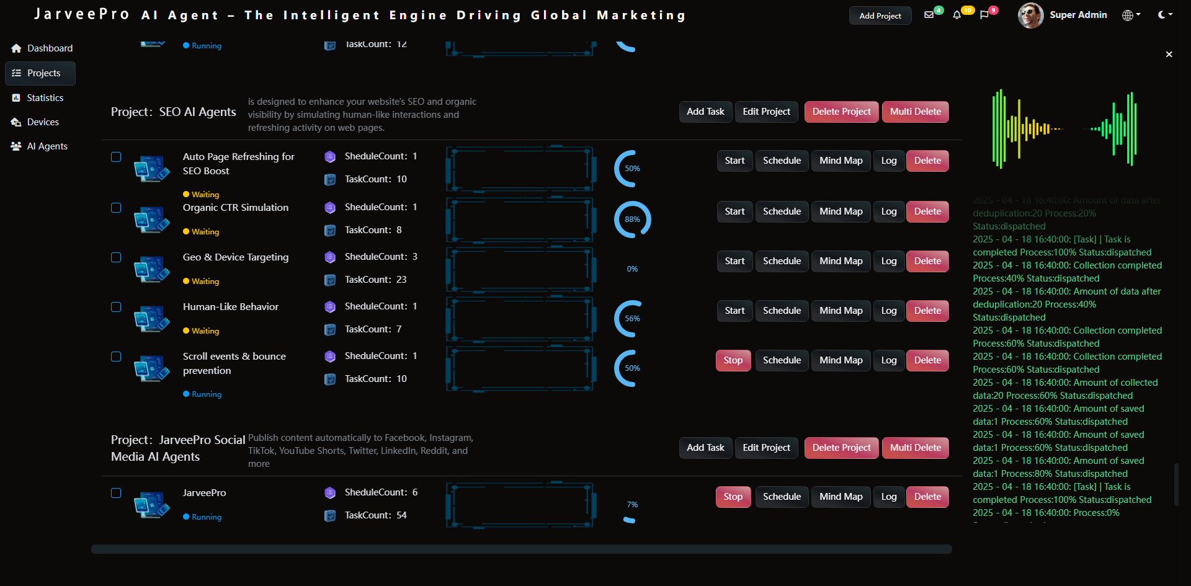1191x586 pixels.
Task: Open the mail inbox icon
Action: (929, 15)
